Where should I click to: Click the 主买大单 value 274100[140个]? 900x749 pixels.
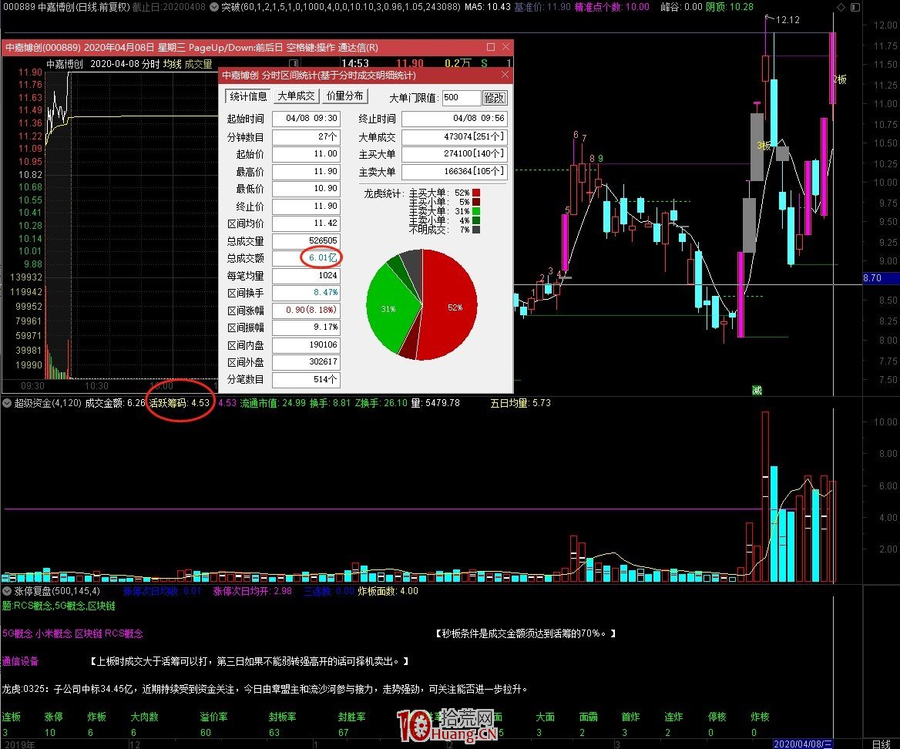(x=454, y=154)
